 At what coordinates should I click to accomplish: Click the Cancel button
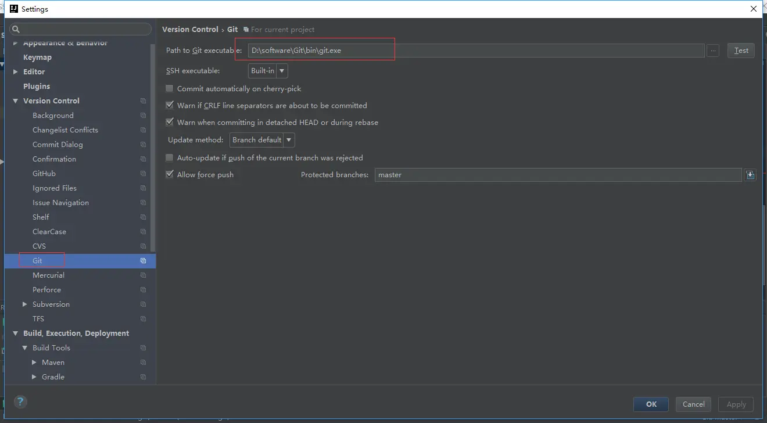click(x=694, y=404)
